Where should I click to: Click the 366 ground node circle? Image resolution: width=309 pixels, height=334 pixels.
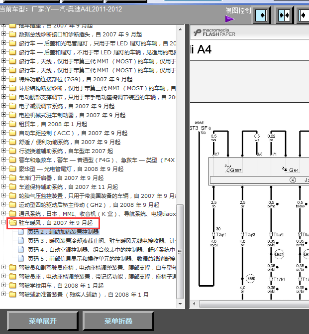pyautogui.click(x=250, y=278)
